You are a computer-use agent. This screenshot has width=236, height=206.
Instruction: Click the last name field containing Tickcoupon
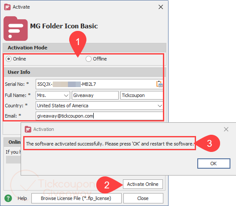coord(141,95)
